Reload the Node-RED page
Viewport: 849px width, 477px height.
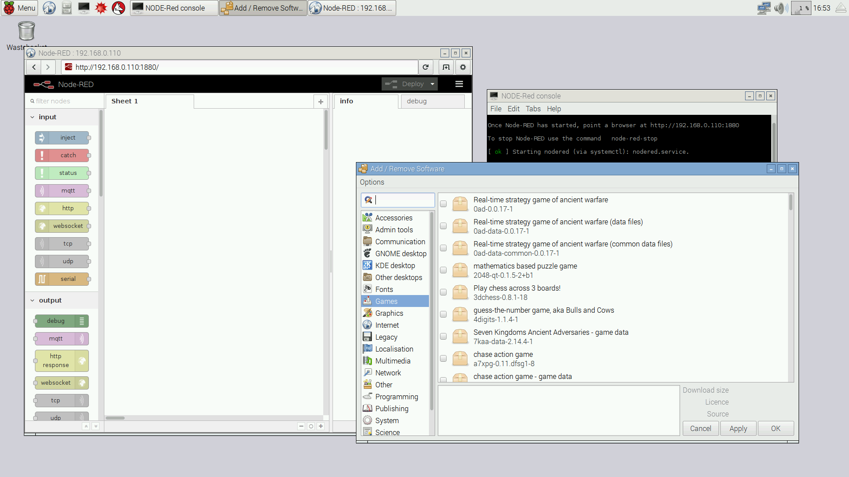(x=425, y=67)
